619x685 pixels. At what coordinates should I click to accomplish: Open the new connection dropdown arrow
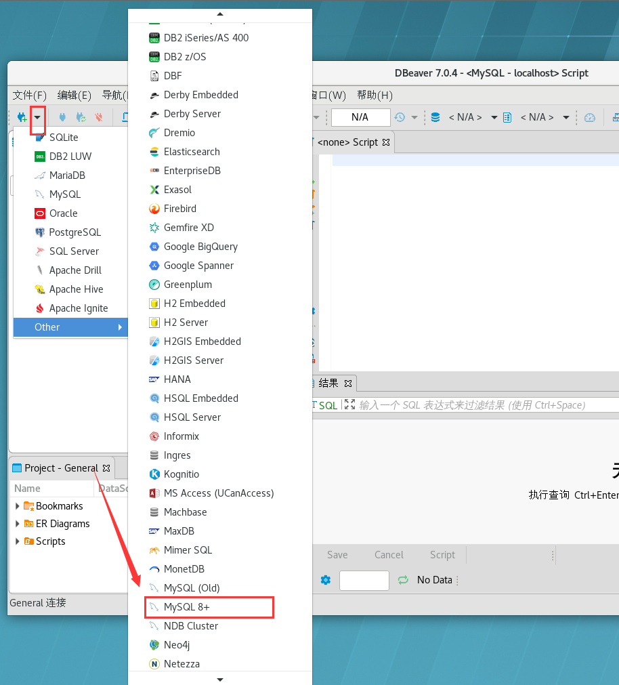coord(37,117)
